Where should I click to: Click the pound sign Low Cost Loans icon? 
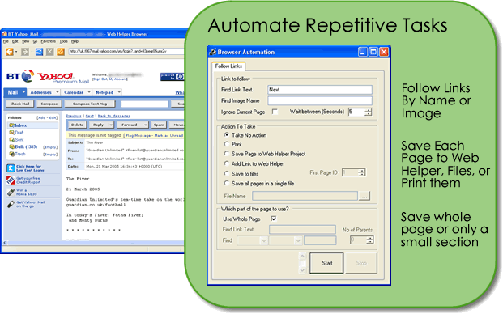pos(11,168)
